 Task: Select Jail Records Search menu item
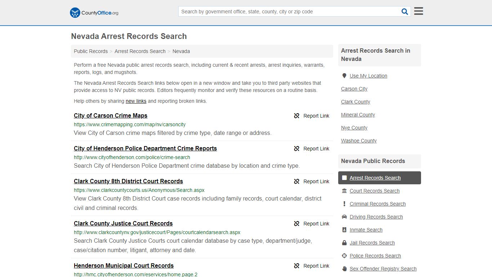point(372,243)
